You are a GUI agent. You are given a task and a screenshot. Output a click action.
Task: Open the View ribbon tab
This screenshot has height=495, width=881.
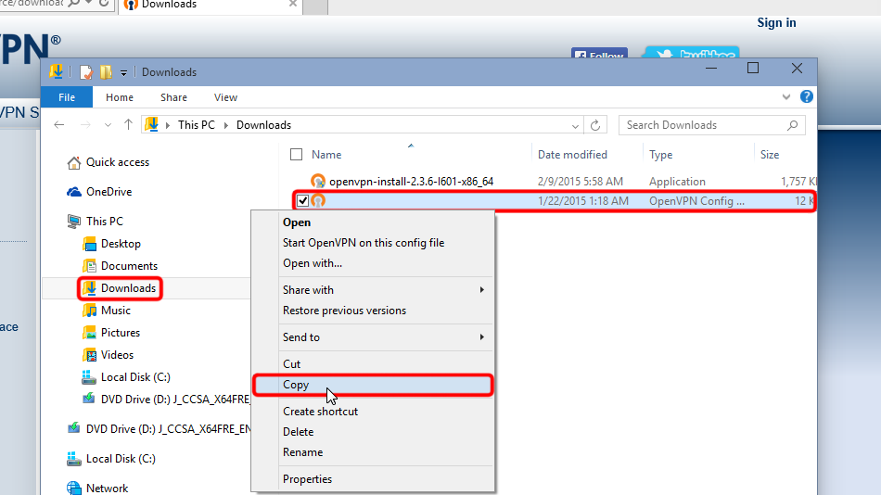click(x=225, y=97)
